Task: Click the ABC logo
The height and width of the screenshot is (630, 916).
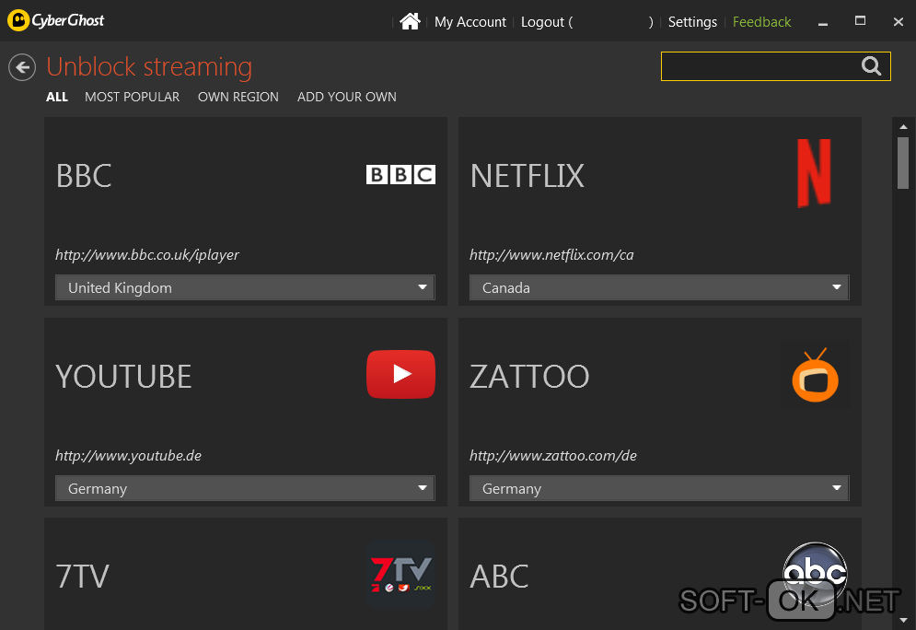Action: (815, 573)
